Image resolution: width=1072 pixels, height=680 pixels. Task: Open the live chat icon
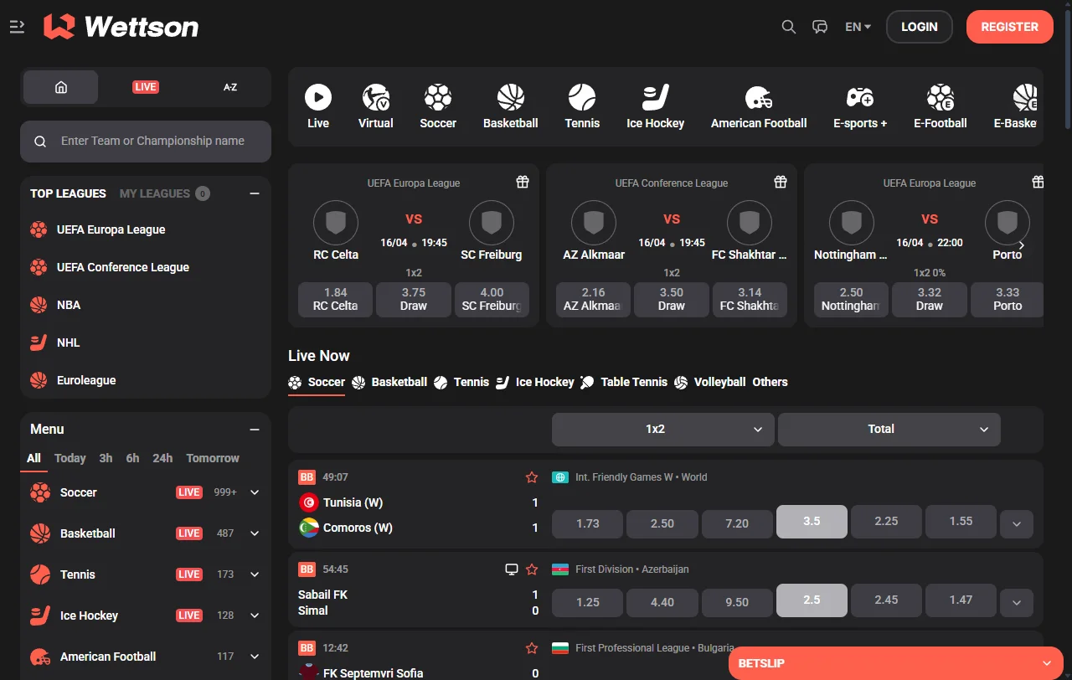[x=820, y=27]
